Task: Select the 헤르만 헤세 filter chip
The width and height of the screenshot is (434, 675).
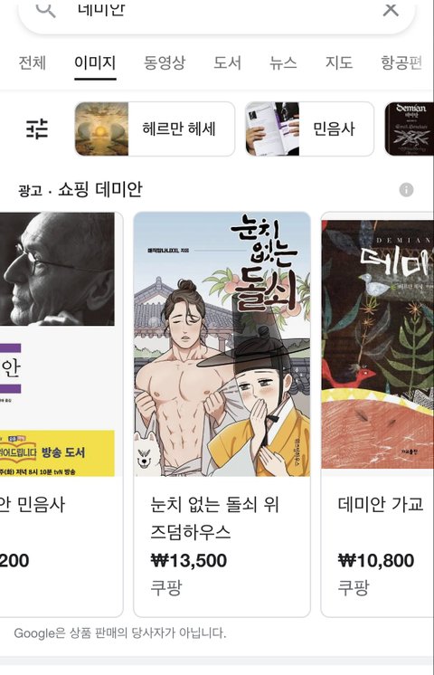Action: pyautogui.click(x=155, y=128)
